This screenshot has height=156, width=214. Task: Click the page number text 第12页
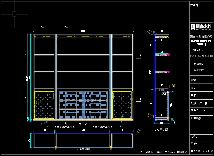point(196,151)
